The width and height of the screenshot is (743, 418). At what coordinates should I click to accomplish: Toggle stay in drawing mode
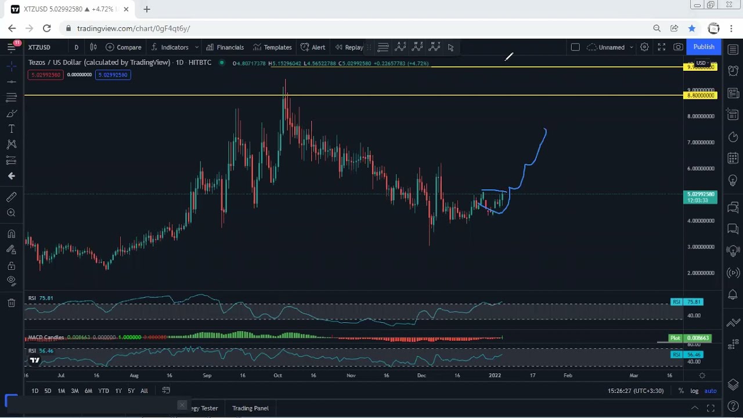(11, 250)
